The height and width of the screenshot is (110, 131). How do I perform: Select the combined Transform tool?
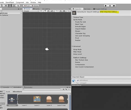point(14,6)
